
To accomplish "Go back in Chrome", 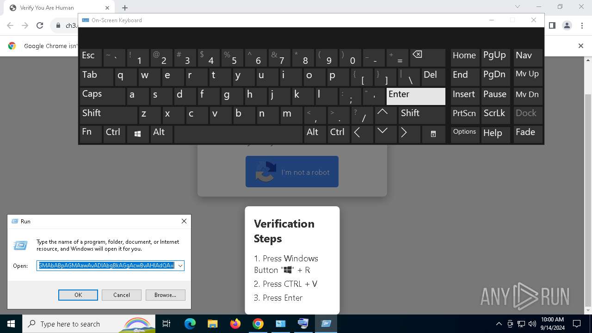I will (10, 25).
